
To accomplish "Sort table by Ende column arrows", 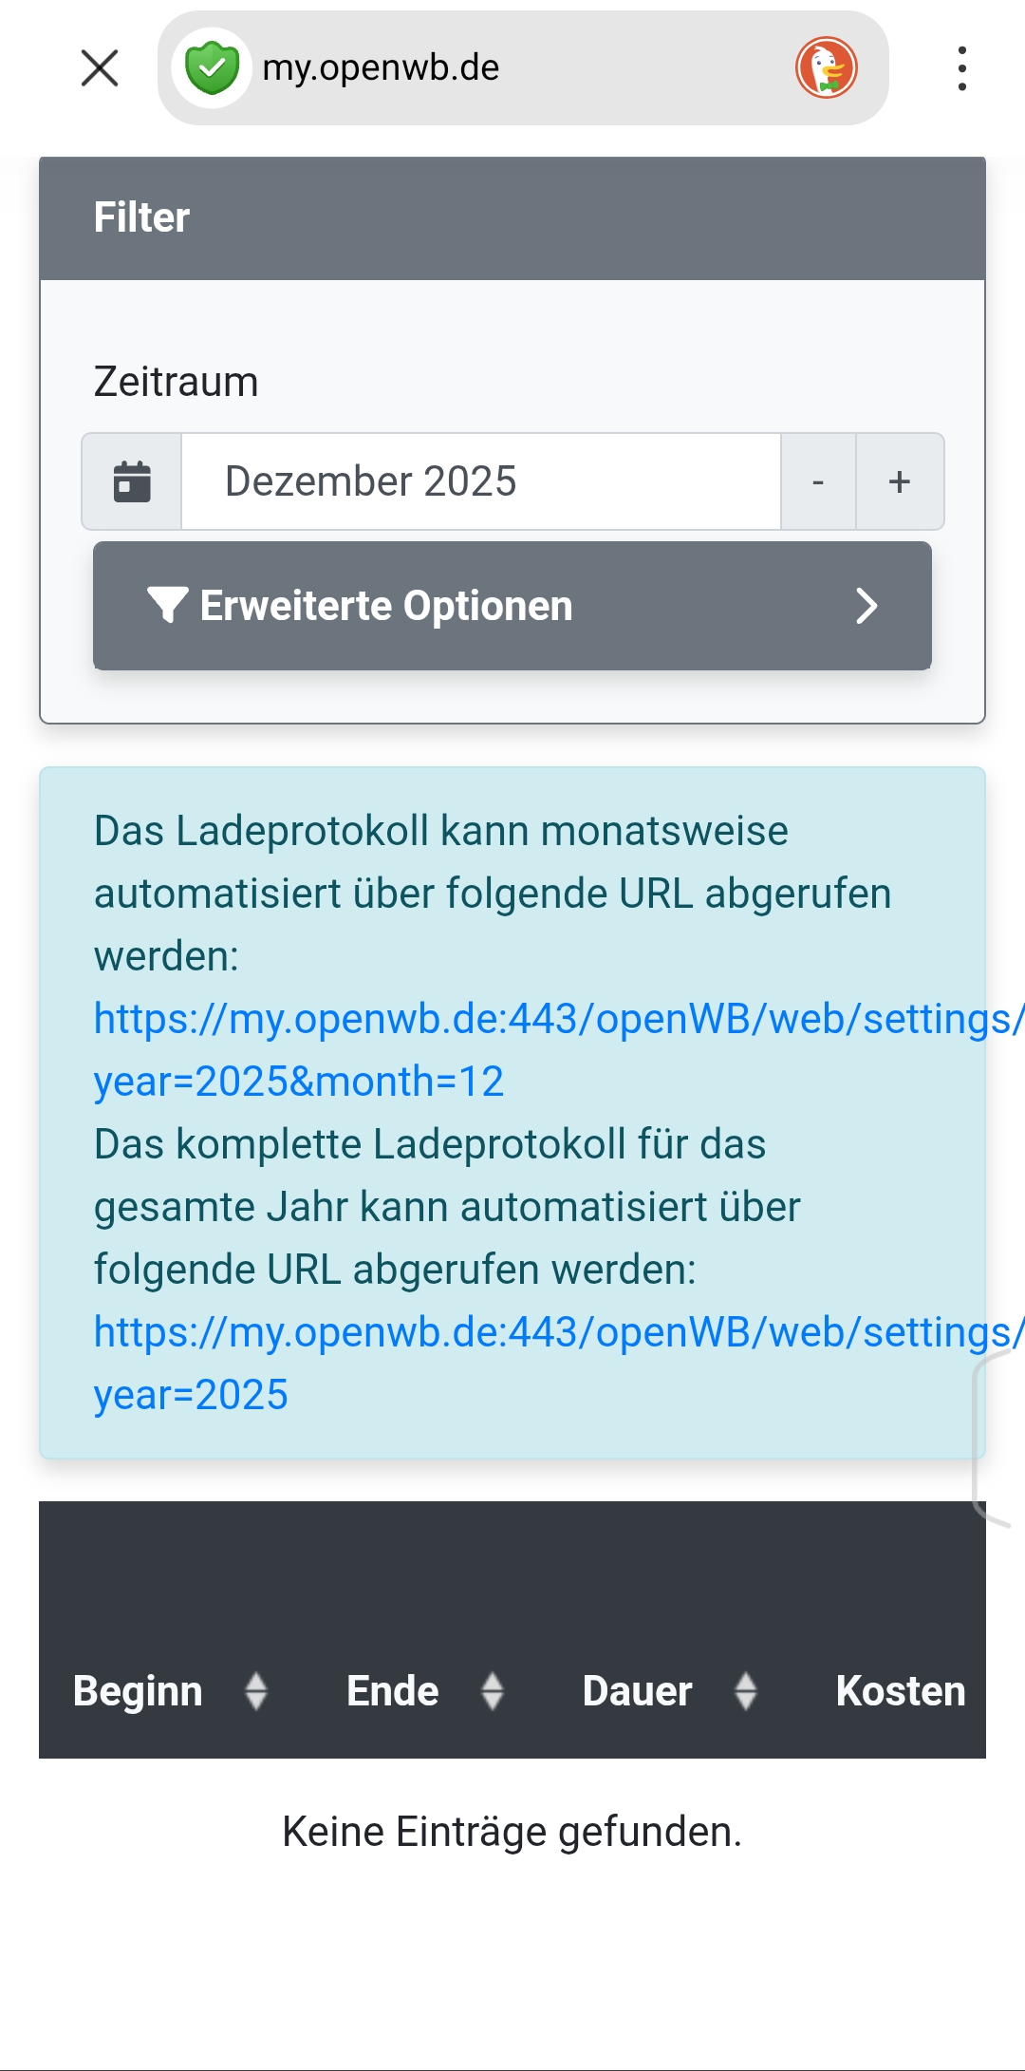I will 492,1691.
